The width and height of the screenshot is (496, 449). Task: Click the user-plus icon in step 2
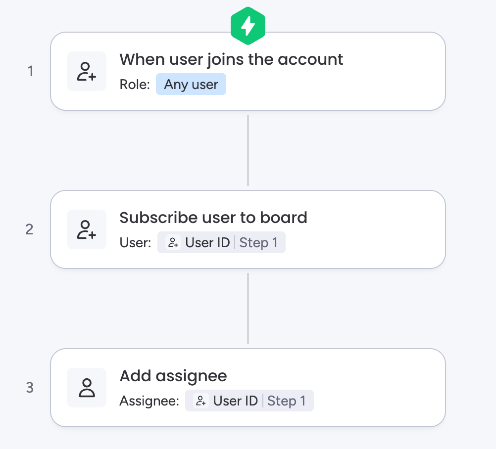[x=87, y=229]
